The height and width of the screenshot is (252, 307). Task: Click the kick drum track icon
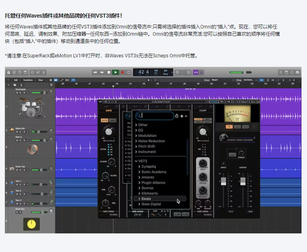click(x=32, y=150)
